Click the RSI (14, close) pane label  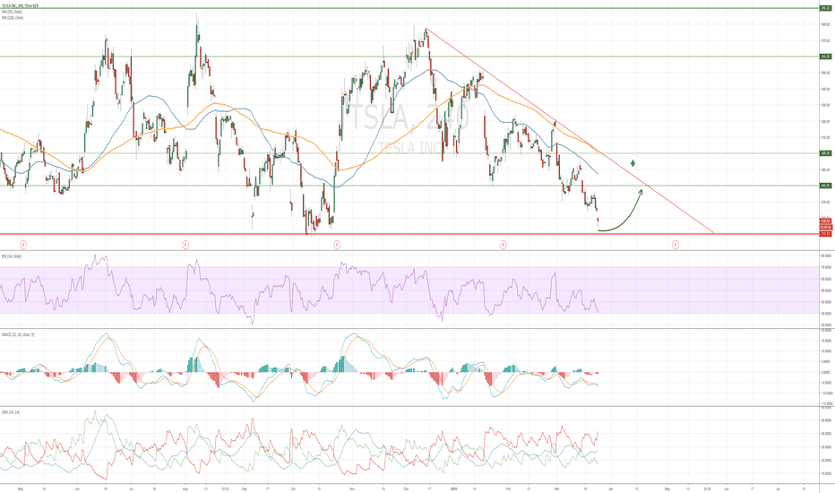(x=11, y=256)
